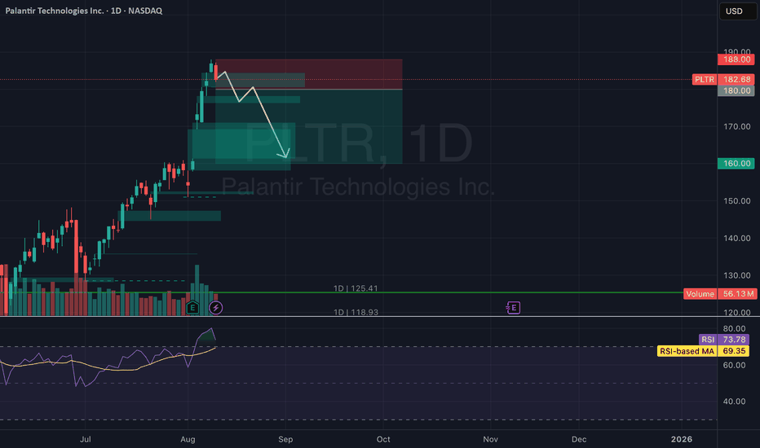Click the Jul label on the time axis
This screenshot has height=448, width=760.
[x=86, y=439]
